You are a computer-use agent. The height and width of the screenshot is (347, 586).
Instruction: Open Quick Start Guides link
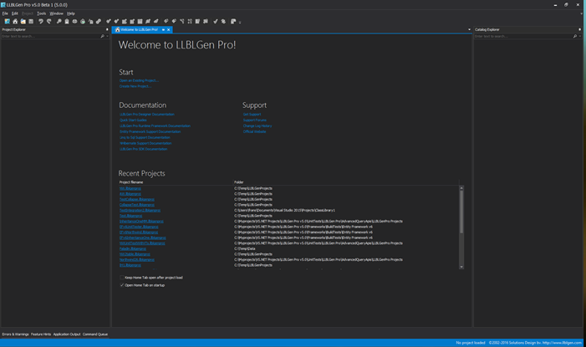click(x=133, y=120)
